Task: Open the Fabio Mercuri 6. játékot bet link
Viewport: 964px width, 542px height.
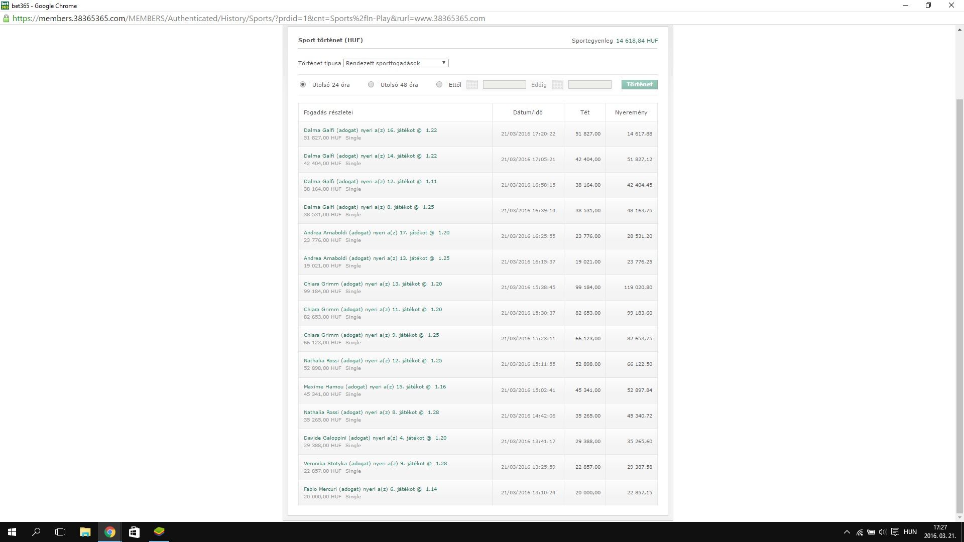Action: click(x=370, y=489)
